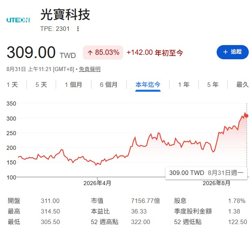Click the 2026年8月 axis label
Viewport: 252px width, 233px height.
(217, 183)
